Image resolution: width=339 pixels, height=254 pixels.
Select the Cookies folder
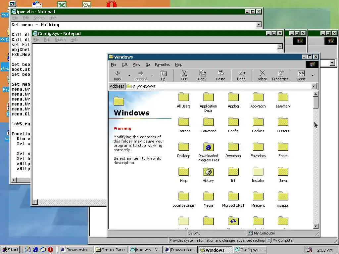pos(258,125)
